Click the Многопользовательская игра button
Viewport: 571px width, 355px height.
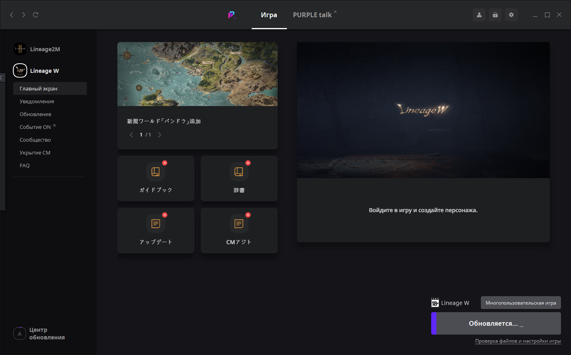pyautogui.click(x=521, y=303)
